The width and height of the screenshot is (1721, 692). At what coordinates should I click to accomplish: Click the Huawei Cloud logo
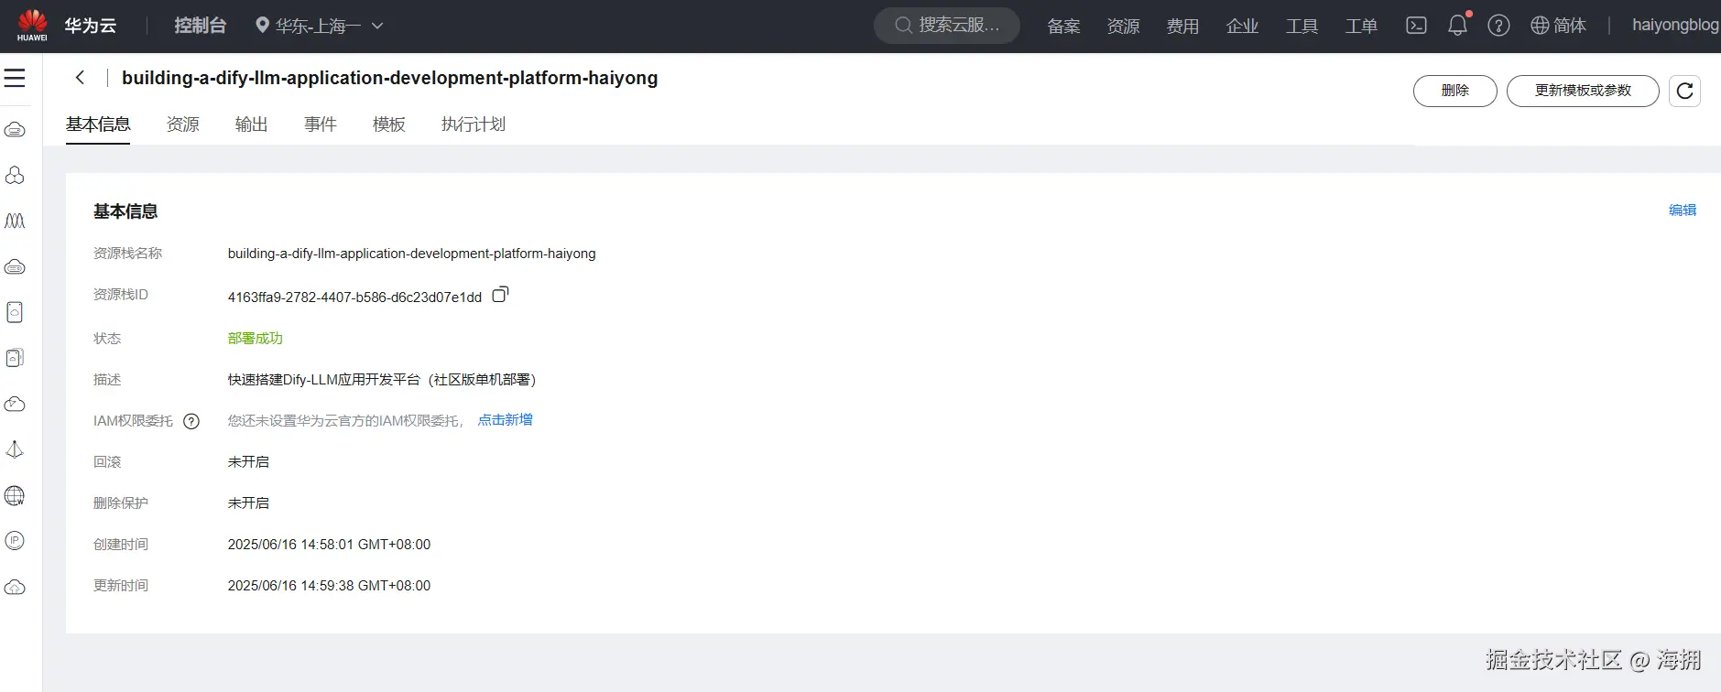coord(32,25)
